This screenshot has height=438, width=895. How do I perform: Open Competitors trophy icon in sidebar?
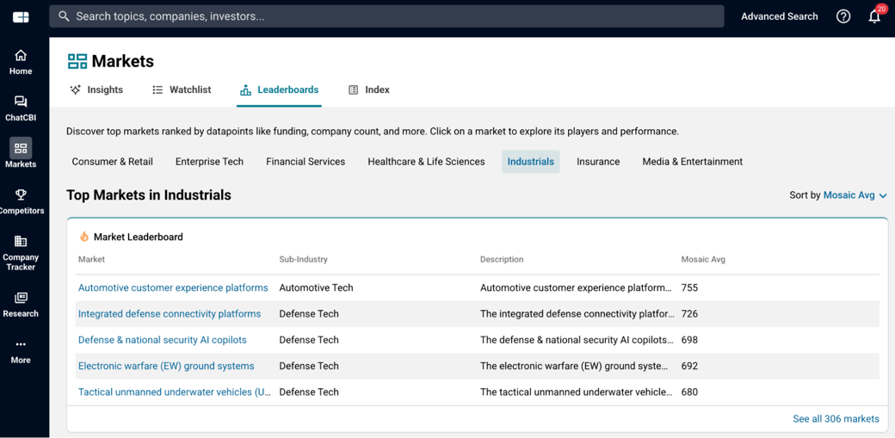click(21, 194)
